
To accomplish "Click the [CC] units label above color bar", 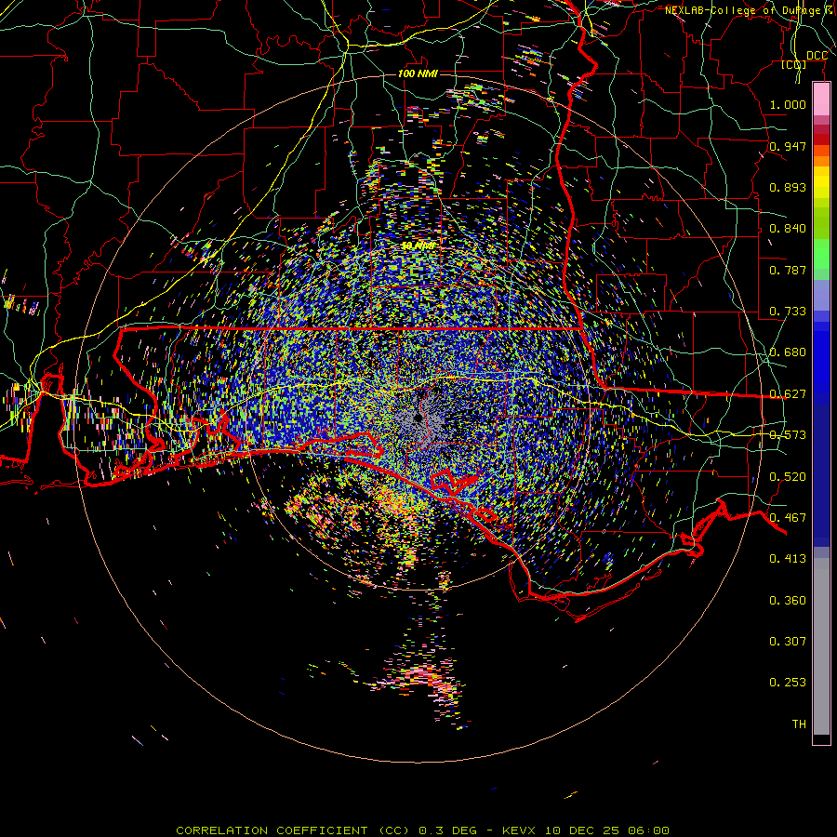I will click(793, 65).
